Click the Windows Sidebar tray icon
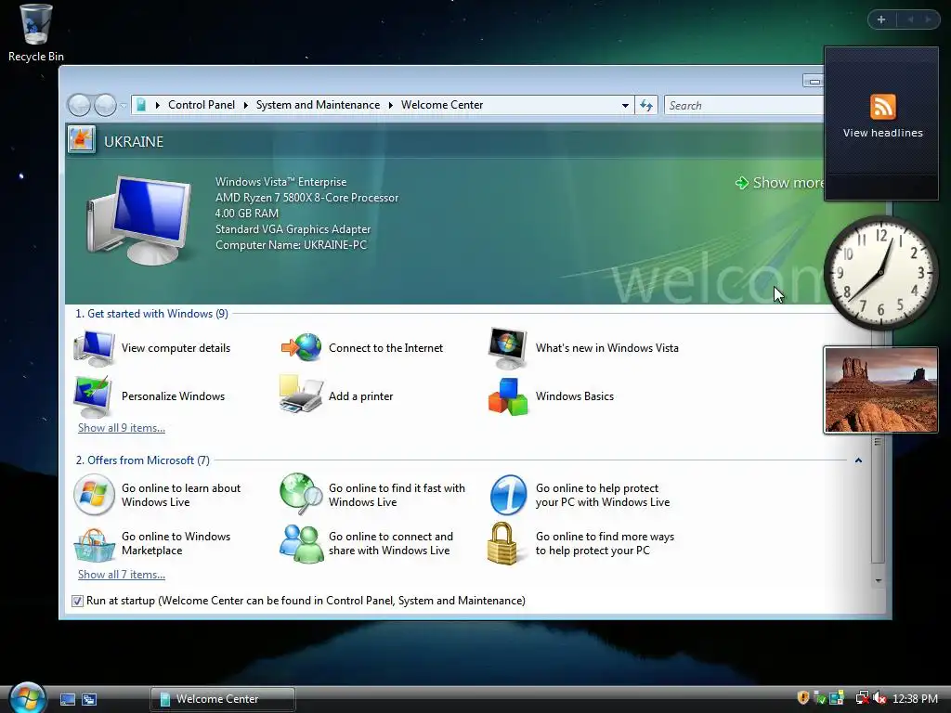This screenshot has height=713, width=951. coord(837,698)
